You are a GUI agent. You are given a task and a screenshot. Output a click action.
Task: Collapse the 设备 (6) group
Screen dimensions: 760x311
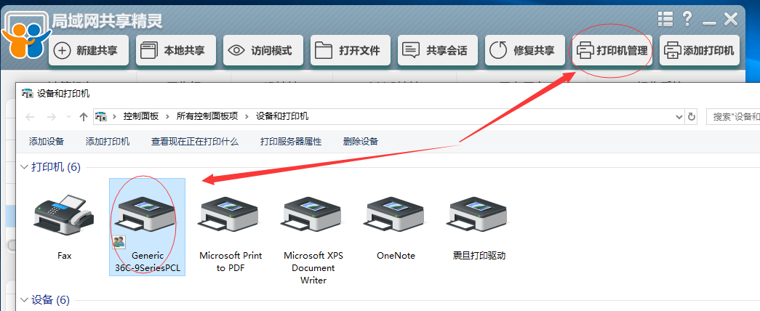pyautogui.click(x=24, y=300)
